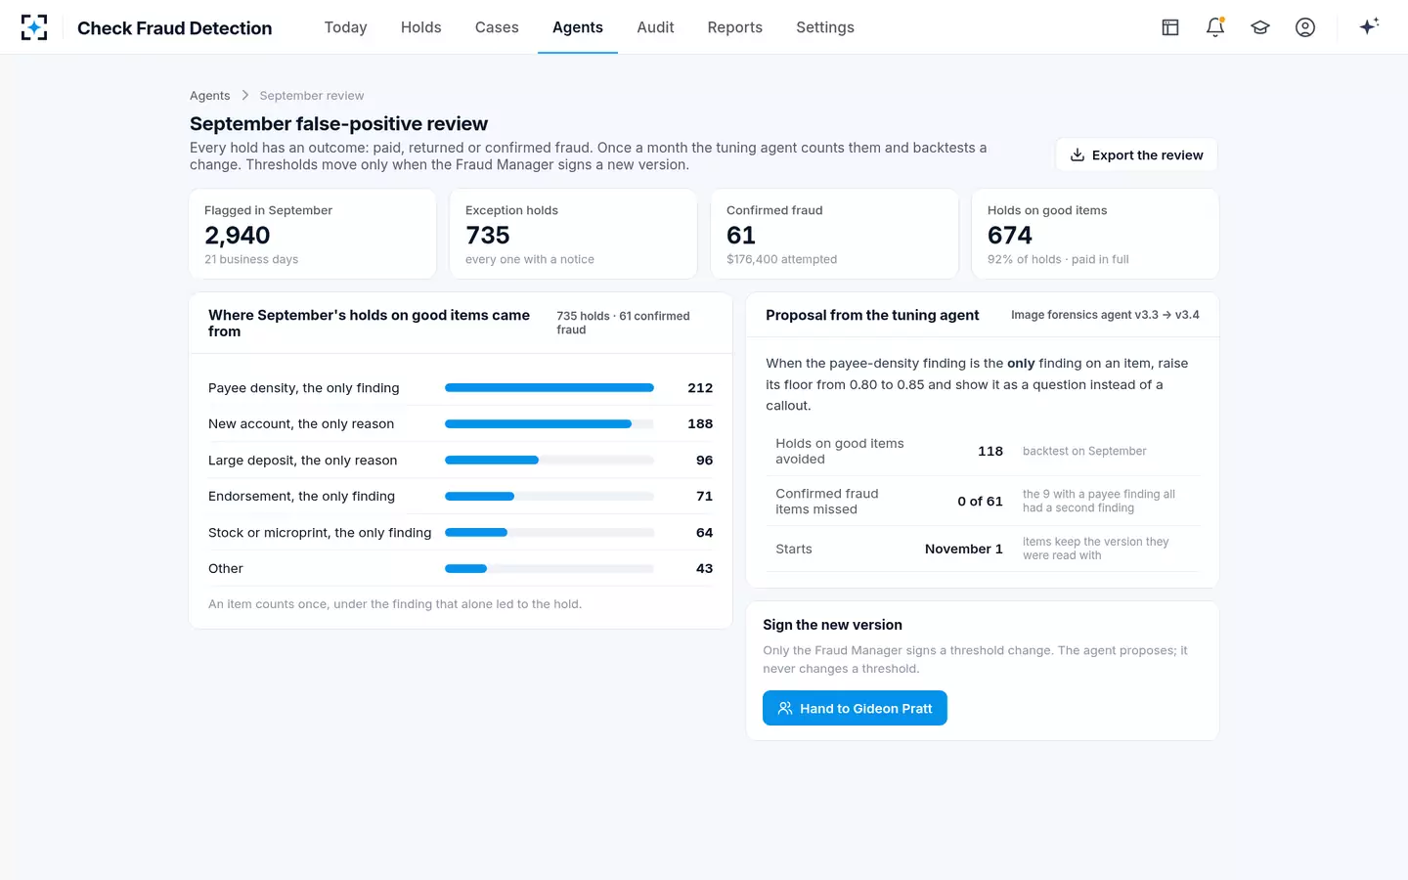Click the Other row progress bar
1408x880 pixels.
pyautogui.click(x=550, y=568)
